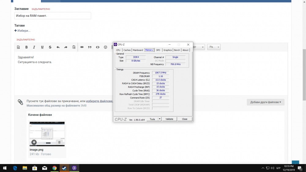This screenshot has width=306, height=172.
Task: Insert image.png into post with plus icon
Action: coord(34,142)
